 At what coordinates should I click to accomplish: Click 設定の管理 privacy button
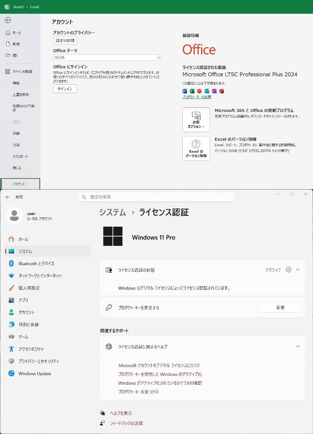(x=65, y=40)
